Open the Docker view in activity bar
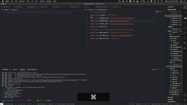The image size is (187, 105). coord(185,48)
